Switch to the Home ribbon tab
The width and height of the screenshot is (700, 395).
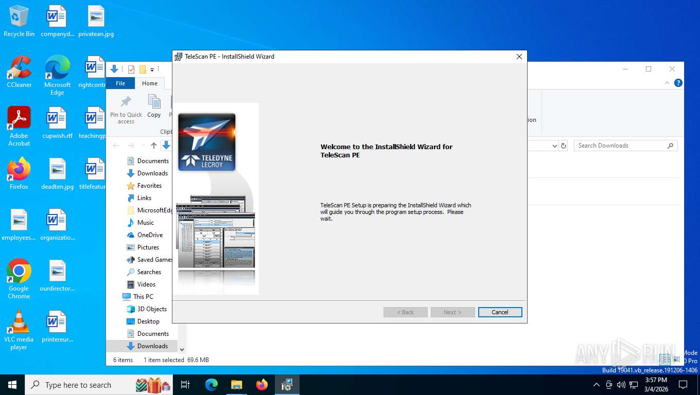click(x=150, y=83)
